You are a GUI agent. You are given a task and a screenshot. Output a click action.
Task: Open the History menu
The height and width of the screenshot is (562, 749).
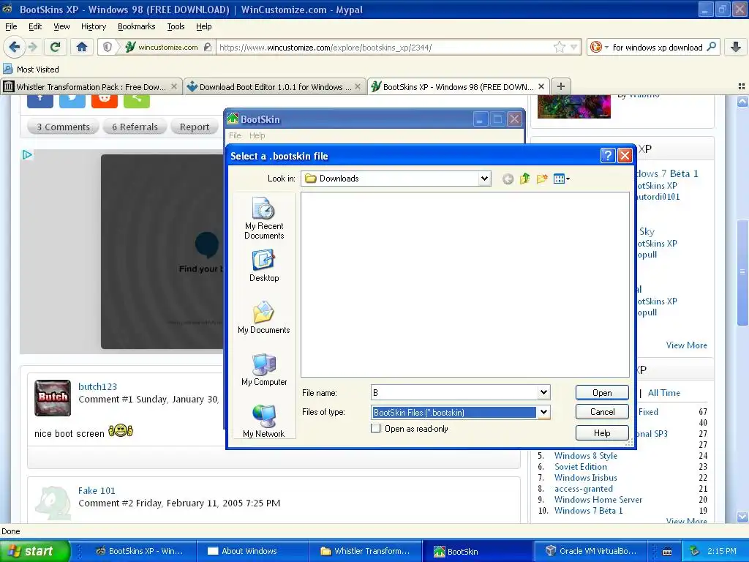pos(93,26)
